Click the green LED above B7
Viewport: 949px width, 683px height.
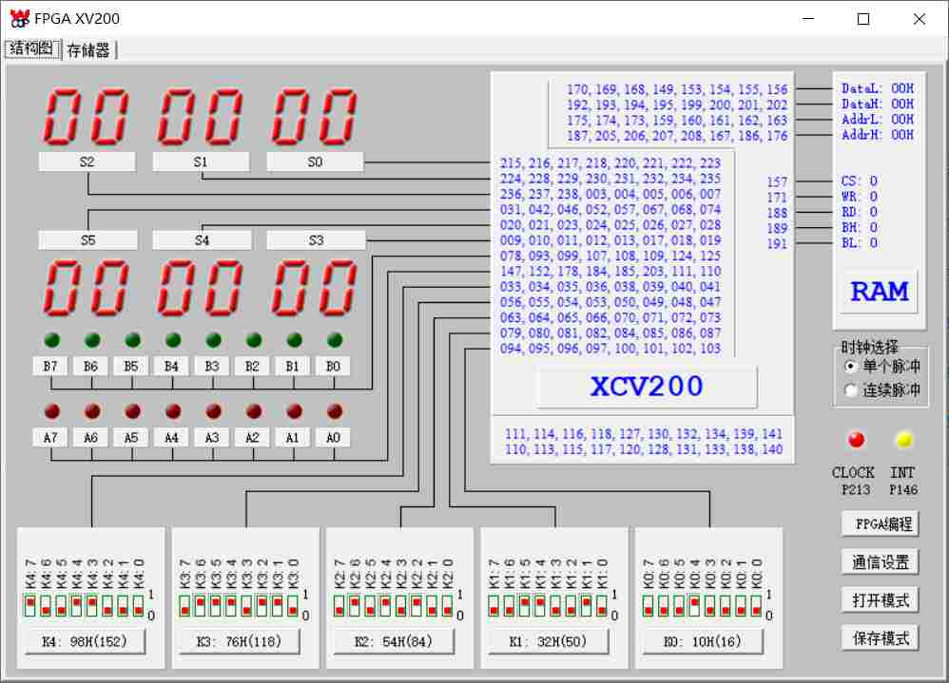click(51, 340)
